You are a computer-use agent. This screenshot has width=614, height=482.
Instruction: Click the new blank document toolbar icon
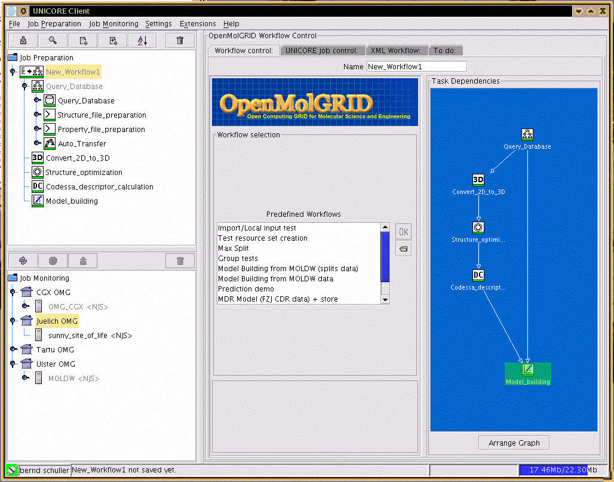[83, 41]
